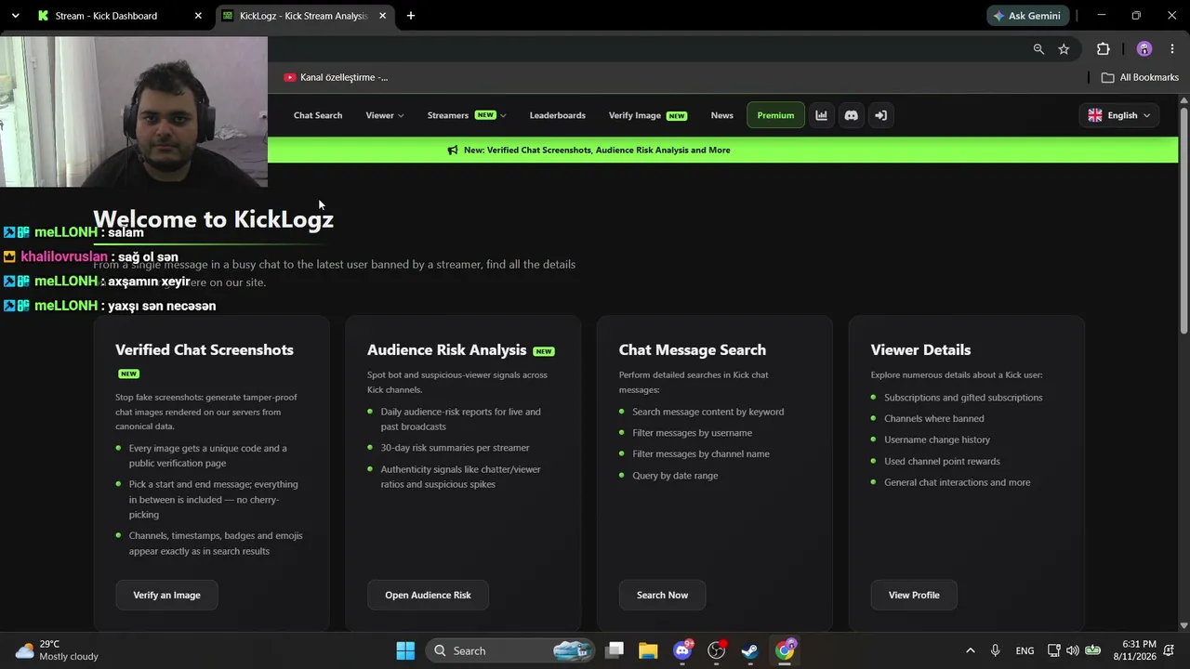Click the microphone tray icon

click(996, 650)
